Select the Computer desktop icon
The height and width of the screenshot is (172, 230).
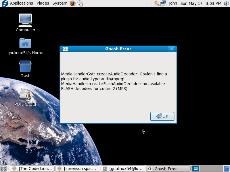tap(25, 23)
